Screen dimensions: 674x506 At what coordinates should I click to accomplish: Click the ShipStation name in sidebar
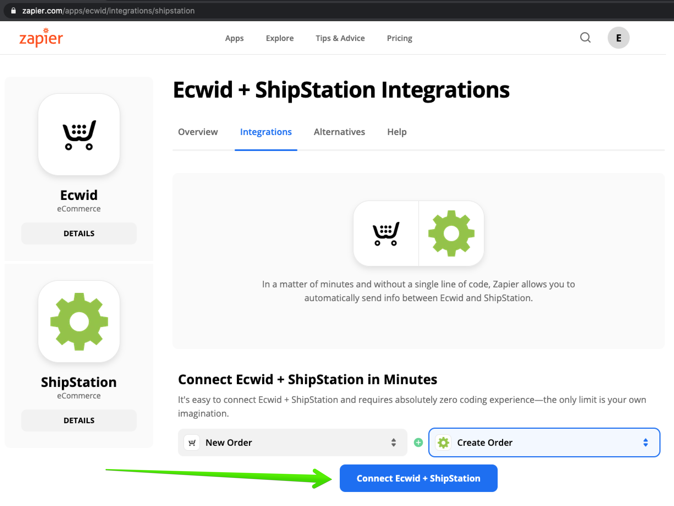click(79, 382)
